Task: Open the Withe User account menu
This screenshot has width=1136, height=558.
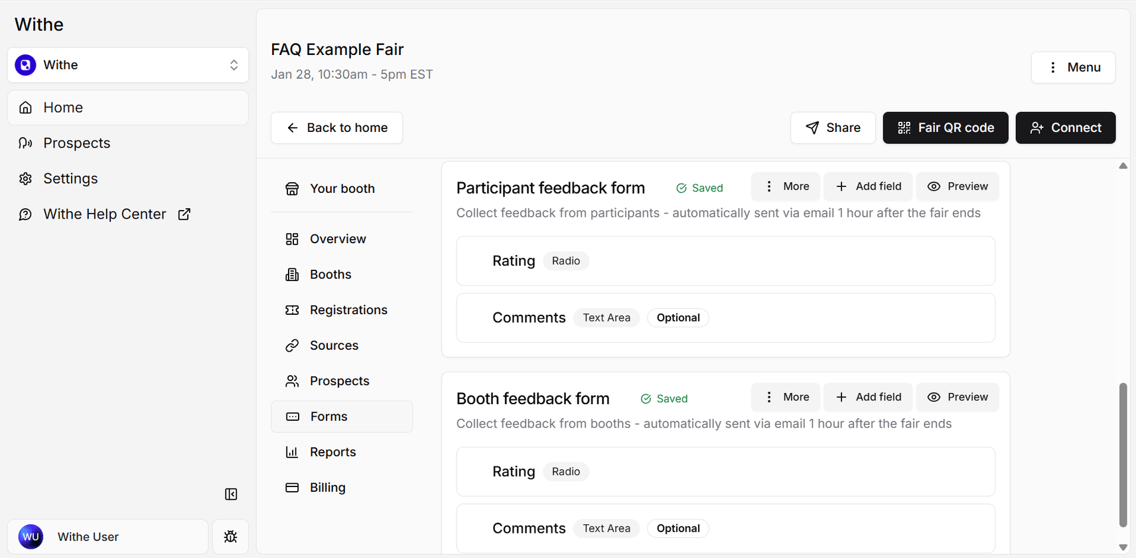Action: tap(107, 537)
